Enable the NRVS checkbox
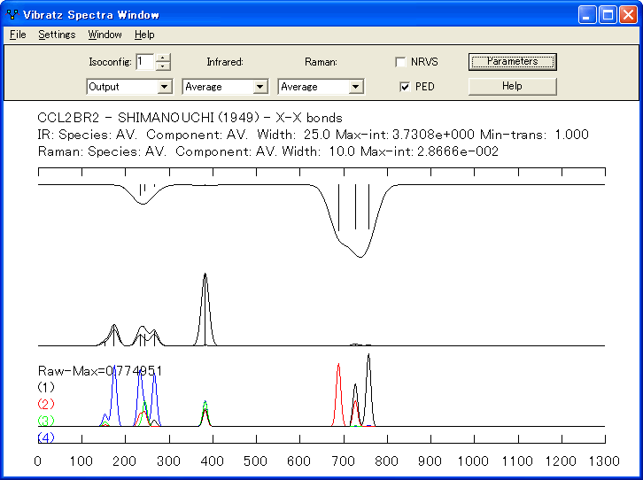 click(x=400, y=62)
